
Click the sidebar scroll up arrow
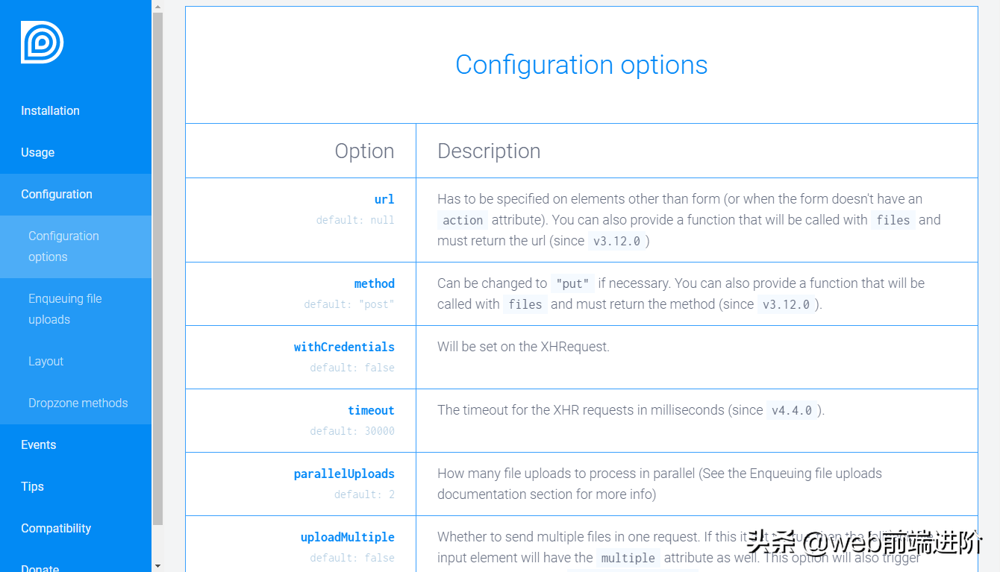click(x=157, y=6)
